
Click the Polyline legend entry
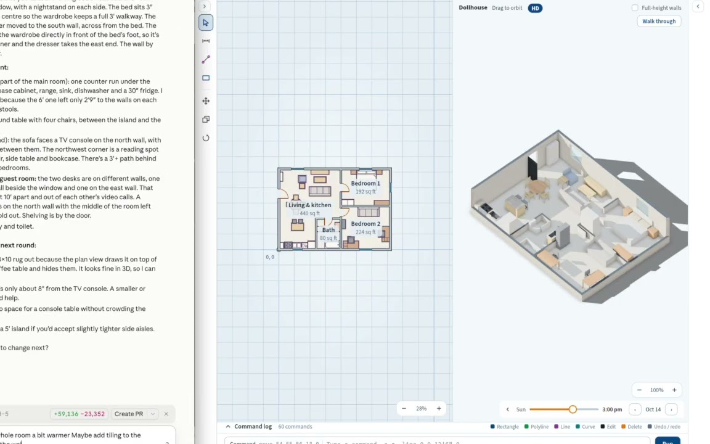tap(536, 427)
